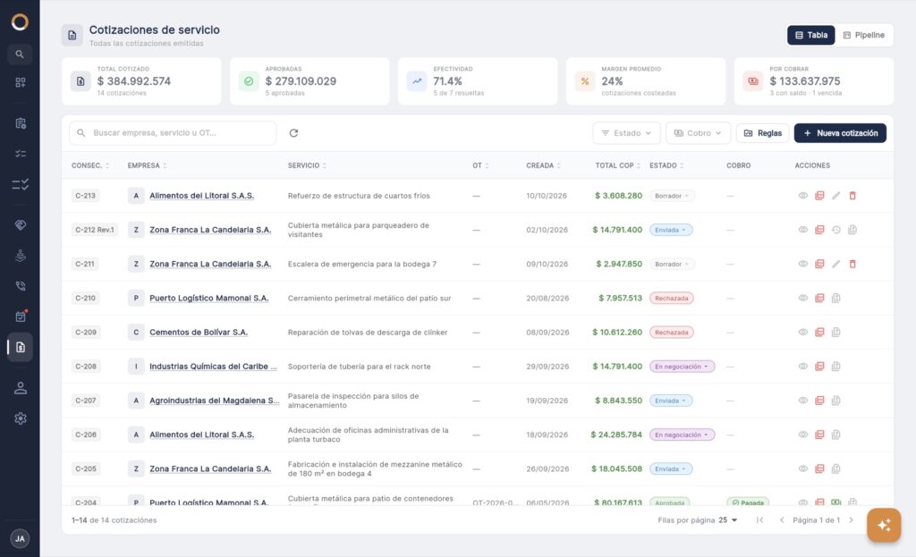View quotation C-207 with eye icon
Screen dimensions: 916x557
click(803, 401)
